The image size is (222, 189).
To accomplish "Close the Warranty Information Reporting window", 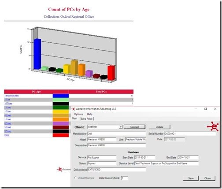I will click(x=215, y=109).
